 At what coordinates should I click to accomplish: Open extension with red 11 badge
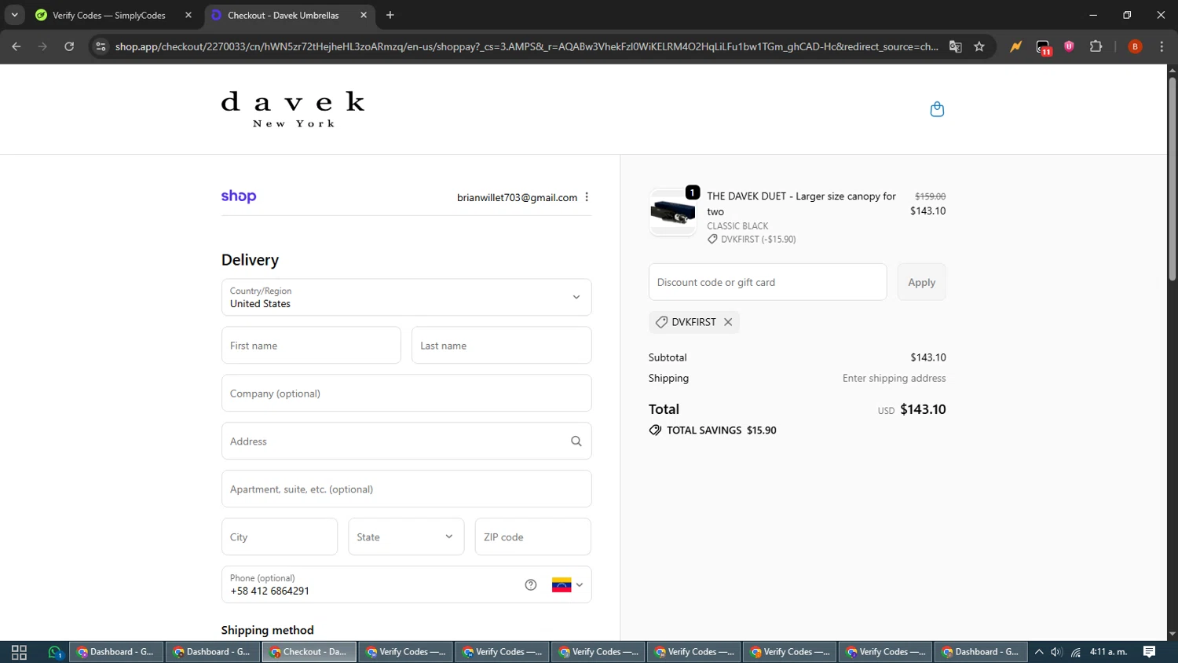point(1043,47)
